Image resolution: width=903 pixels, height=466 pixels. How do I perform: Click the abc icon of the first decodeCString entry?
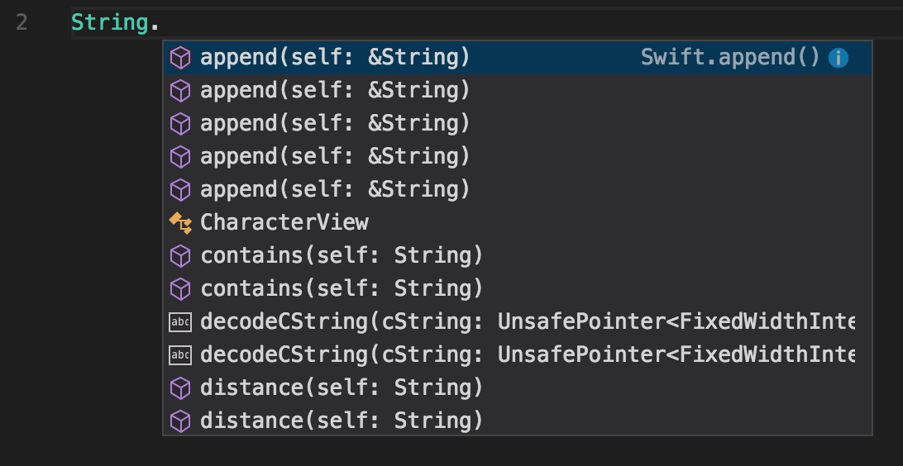[x=180, y=322]
